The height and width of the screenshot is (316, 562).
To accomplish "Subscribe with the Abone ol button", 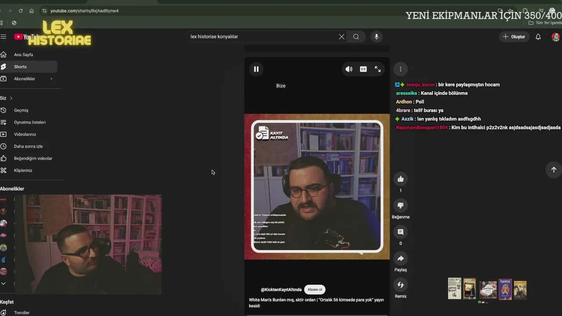I will [315, 290].
